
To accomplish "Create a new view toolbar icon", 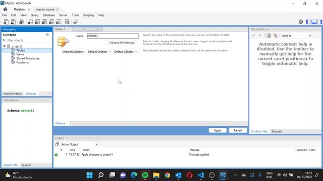I will pos(44,22).
